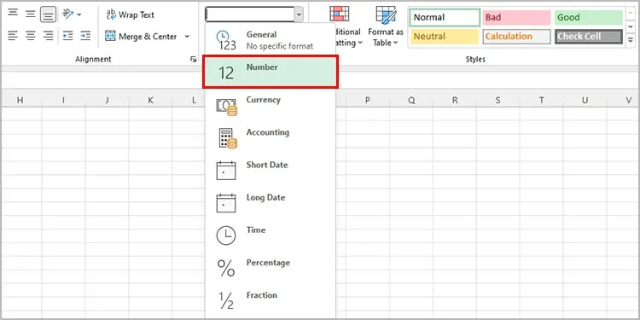The height and width of the screenshot is (320, 640).
Task: Center text horizontally icon
Action: [31, 37]
